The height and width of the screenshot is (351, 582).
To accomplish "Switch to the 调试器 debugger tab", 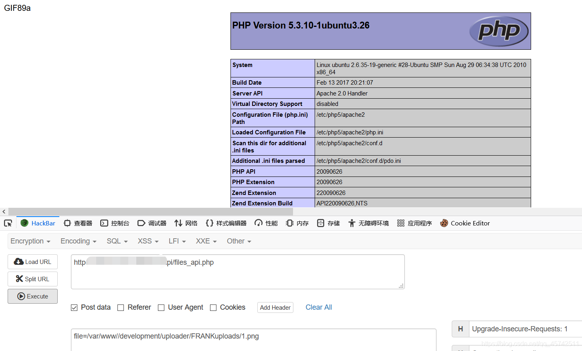I will [x=152, y=223].
